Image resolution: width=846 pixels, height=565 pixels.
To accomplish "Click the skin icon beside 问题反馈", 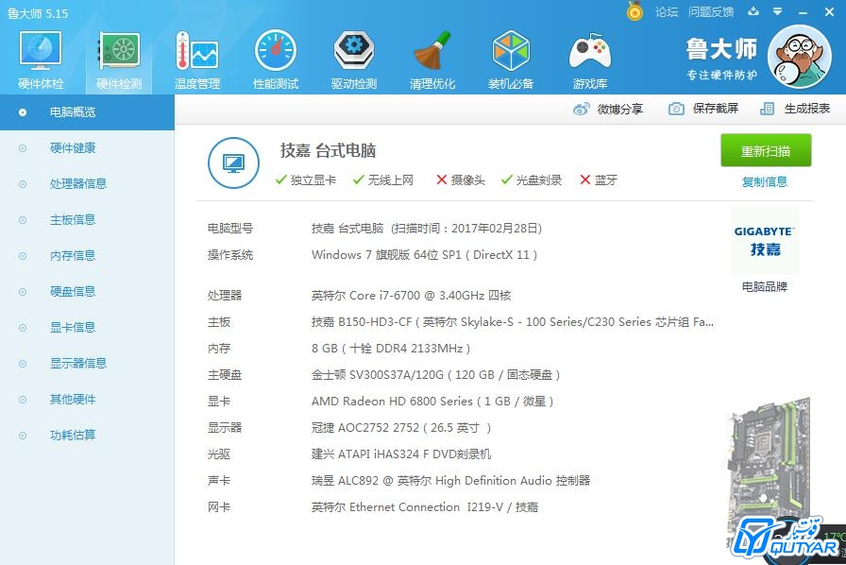I will [753, 11].
